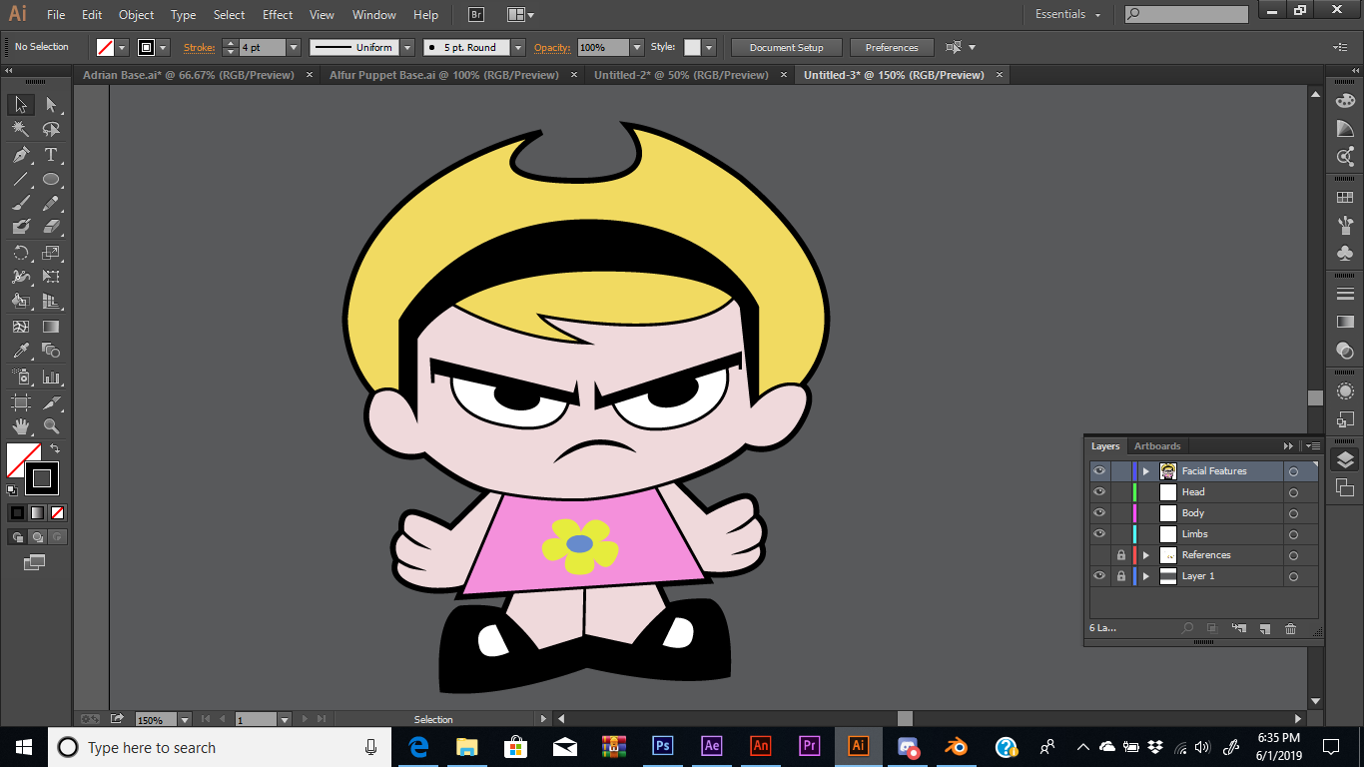Open the Window menu

click(374, 15)
